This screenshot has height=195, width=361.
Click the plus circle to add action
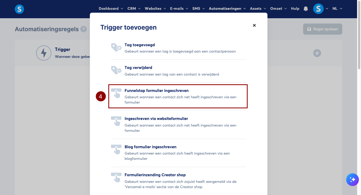pyautogui.click(x=317, y=53)
